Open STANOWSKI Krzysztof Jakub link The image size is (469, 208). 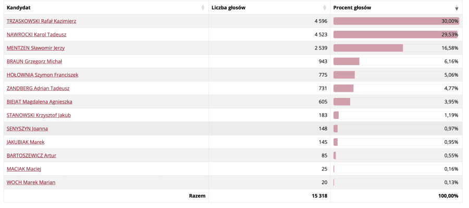coord(39,115)
